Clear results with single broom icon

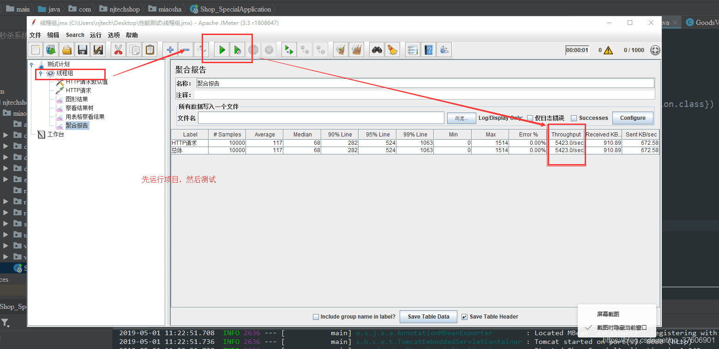click(x=341, y=50)
